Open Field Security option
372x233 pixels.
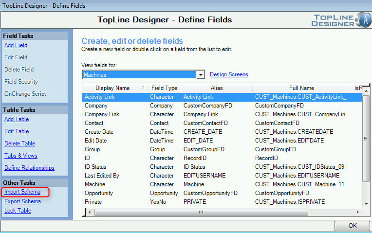(x=21, y=82)
